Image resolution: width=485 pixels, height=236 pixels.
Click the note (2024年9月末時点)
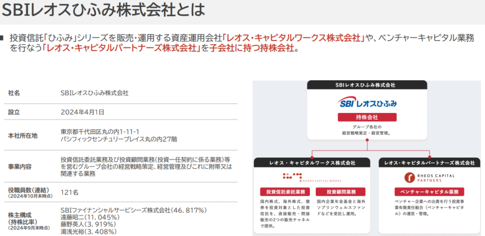pos(29,227)
